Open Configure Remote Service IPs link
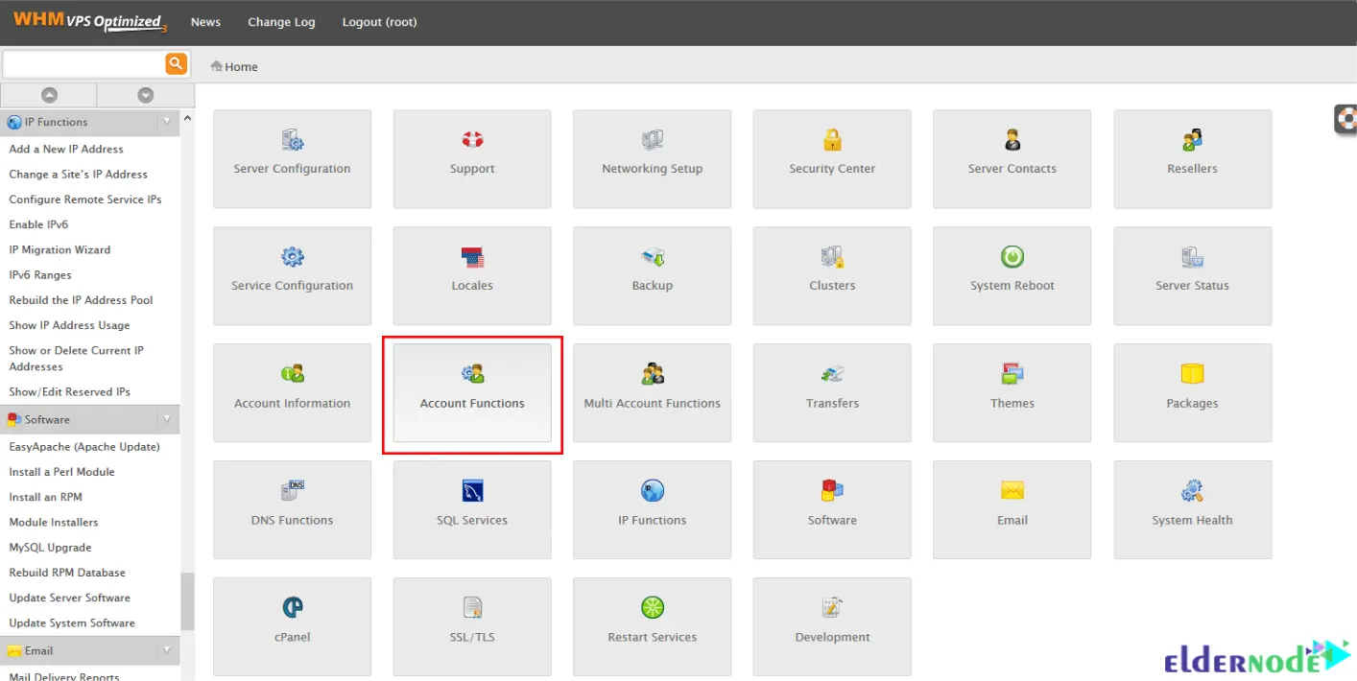1357x681 pixels. [x=85, y=200]
